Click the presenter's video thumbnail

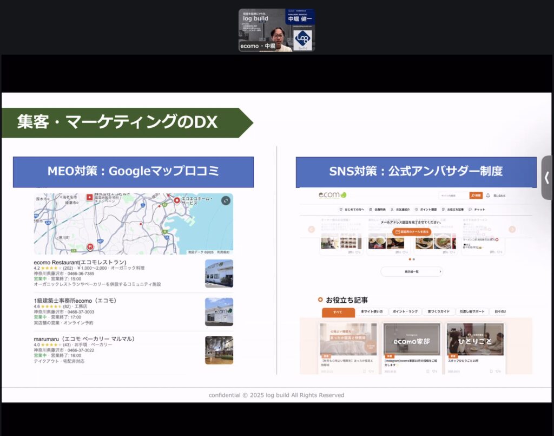point(277,30)
